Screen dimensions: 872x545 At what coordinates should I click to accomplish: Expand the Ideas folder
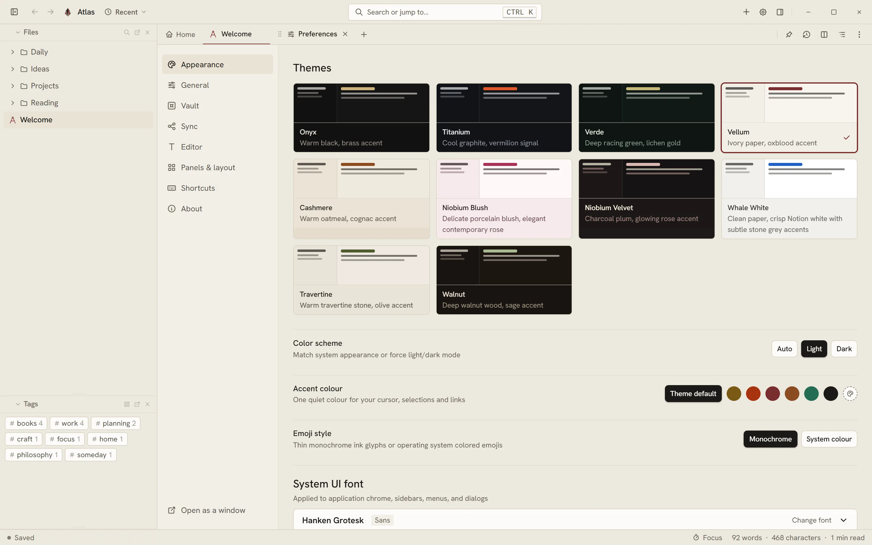click(x=13, y=69)
